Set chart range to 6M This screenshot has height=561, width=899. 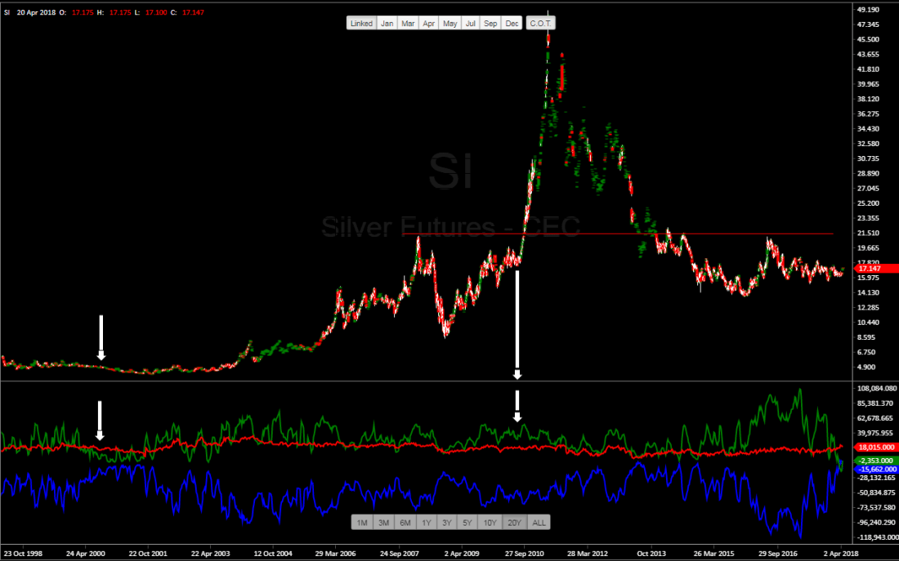point(405,523)
